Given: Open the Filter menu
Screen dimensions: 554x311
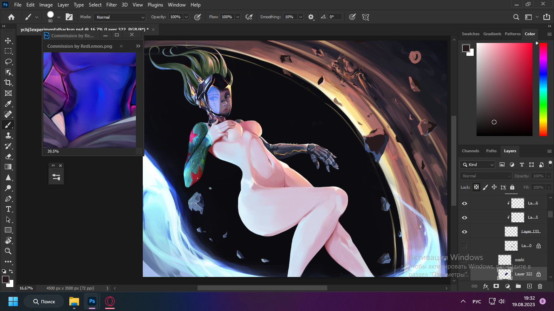Looking at the screenshot, I should 111,5.
